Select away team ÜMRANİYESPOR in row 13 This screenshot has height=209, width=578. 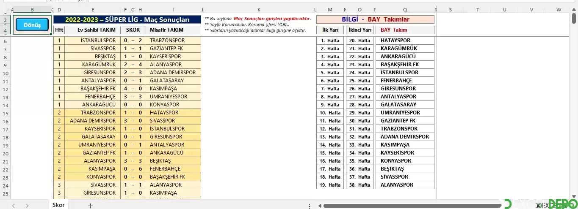point(173,97)
